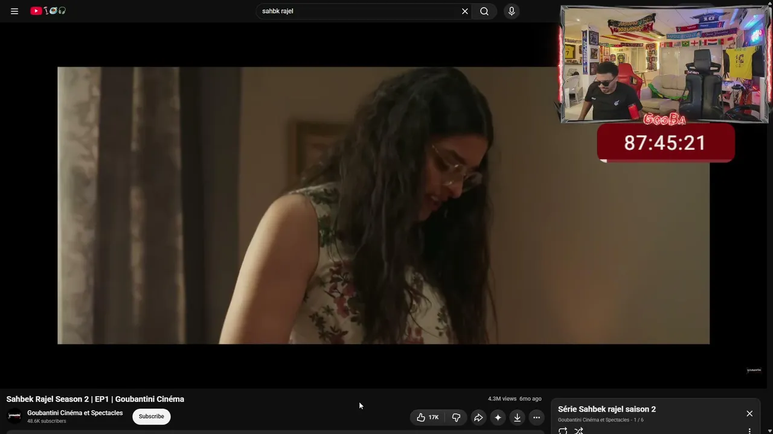Toggle shuffle for the playlist
773x434 pixels.
pos(579,430)
